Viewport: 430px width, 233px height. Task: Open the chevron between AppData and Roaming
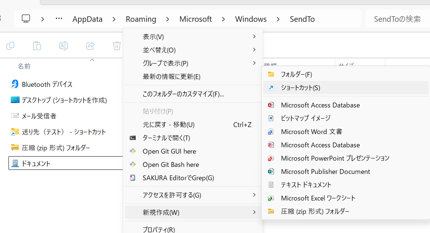click(x=114, y=19)
